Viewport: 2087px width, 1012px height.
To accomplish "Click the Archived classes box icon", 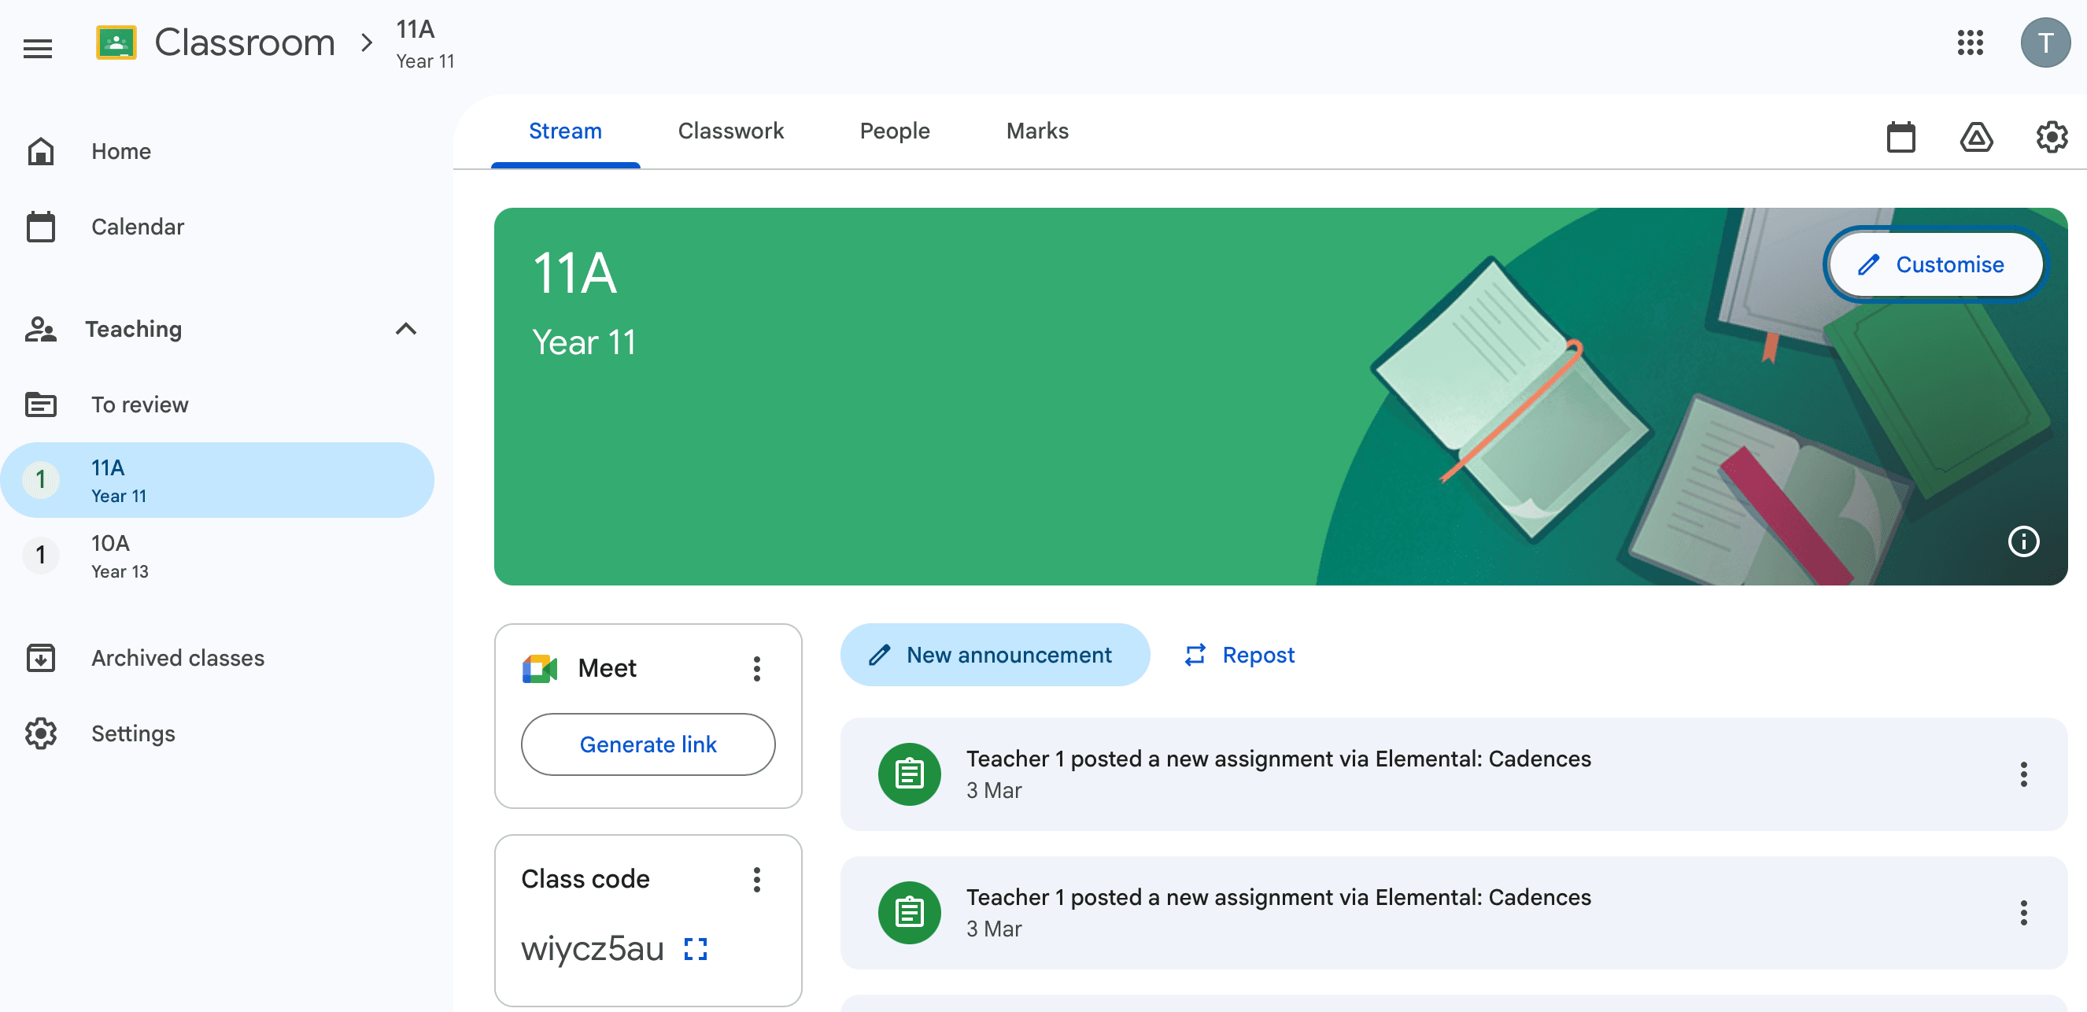I will pos(40,657).
